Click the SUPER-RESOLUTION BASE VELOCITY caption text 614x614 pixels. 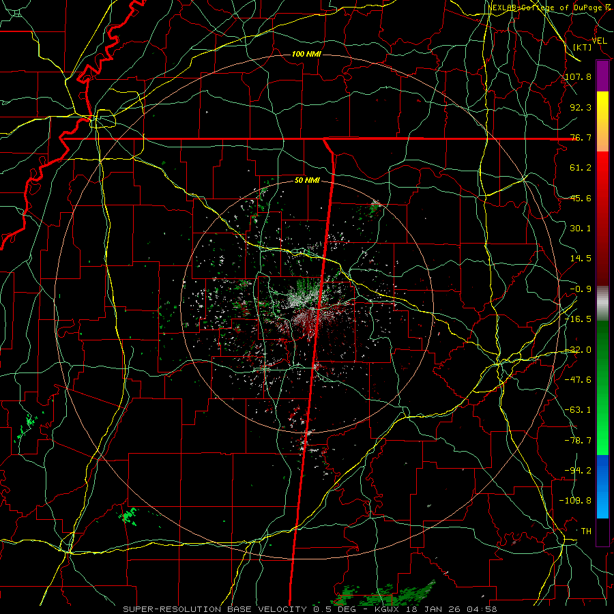point(215,609)
